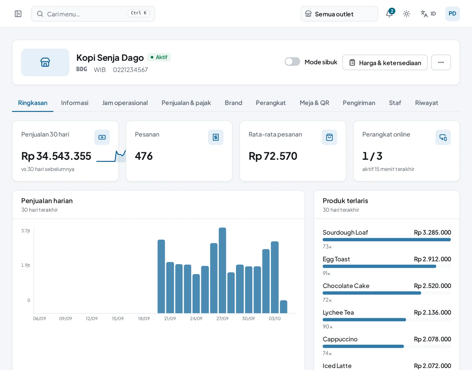Open Harga & ketersediaan
The width and height of the screenshot is (472, 370).
[385, 63]
